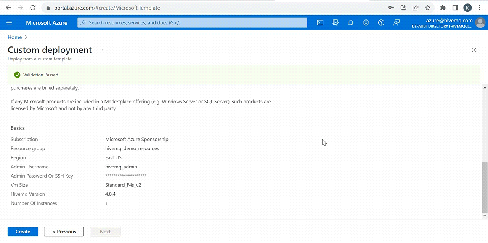The height and width of the screenshot is (243, 488).
Task: Click the Resource group label
Action: point(28,148)
